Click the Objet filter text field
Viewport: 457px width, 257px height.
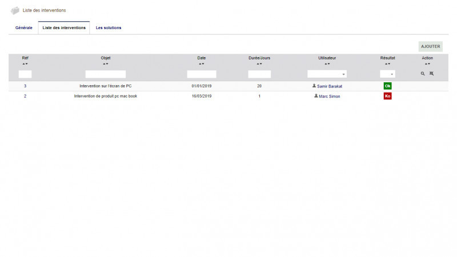[105, 74]
